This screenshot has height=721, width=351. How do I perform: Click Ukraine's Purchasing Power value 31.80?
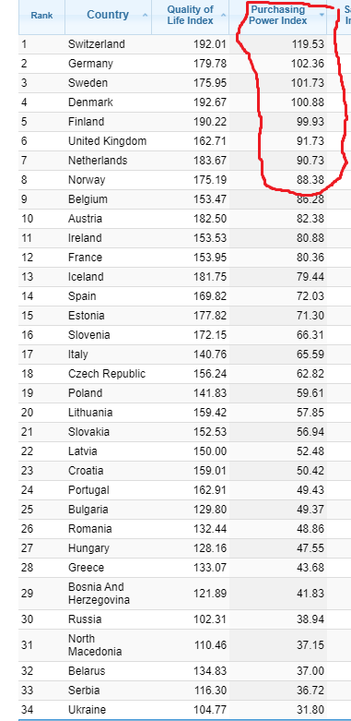point(310,710)
